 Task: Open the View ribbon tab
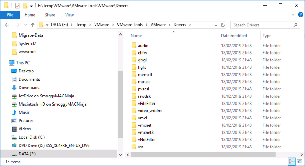[x=69, y=15]
